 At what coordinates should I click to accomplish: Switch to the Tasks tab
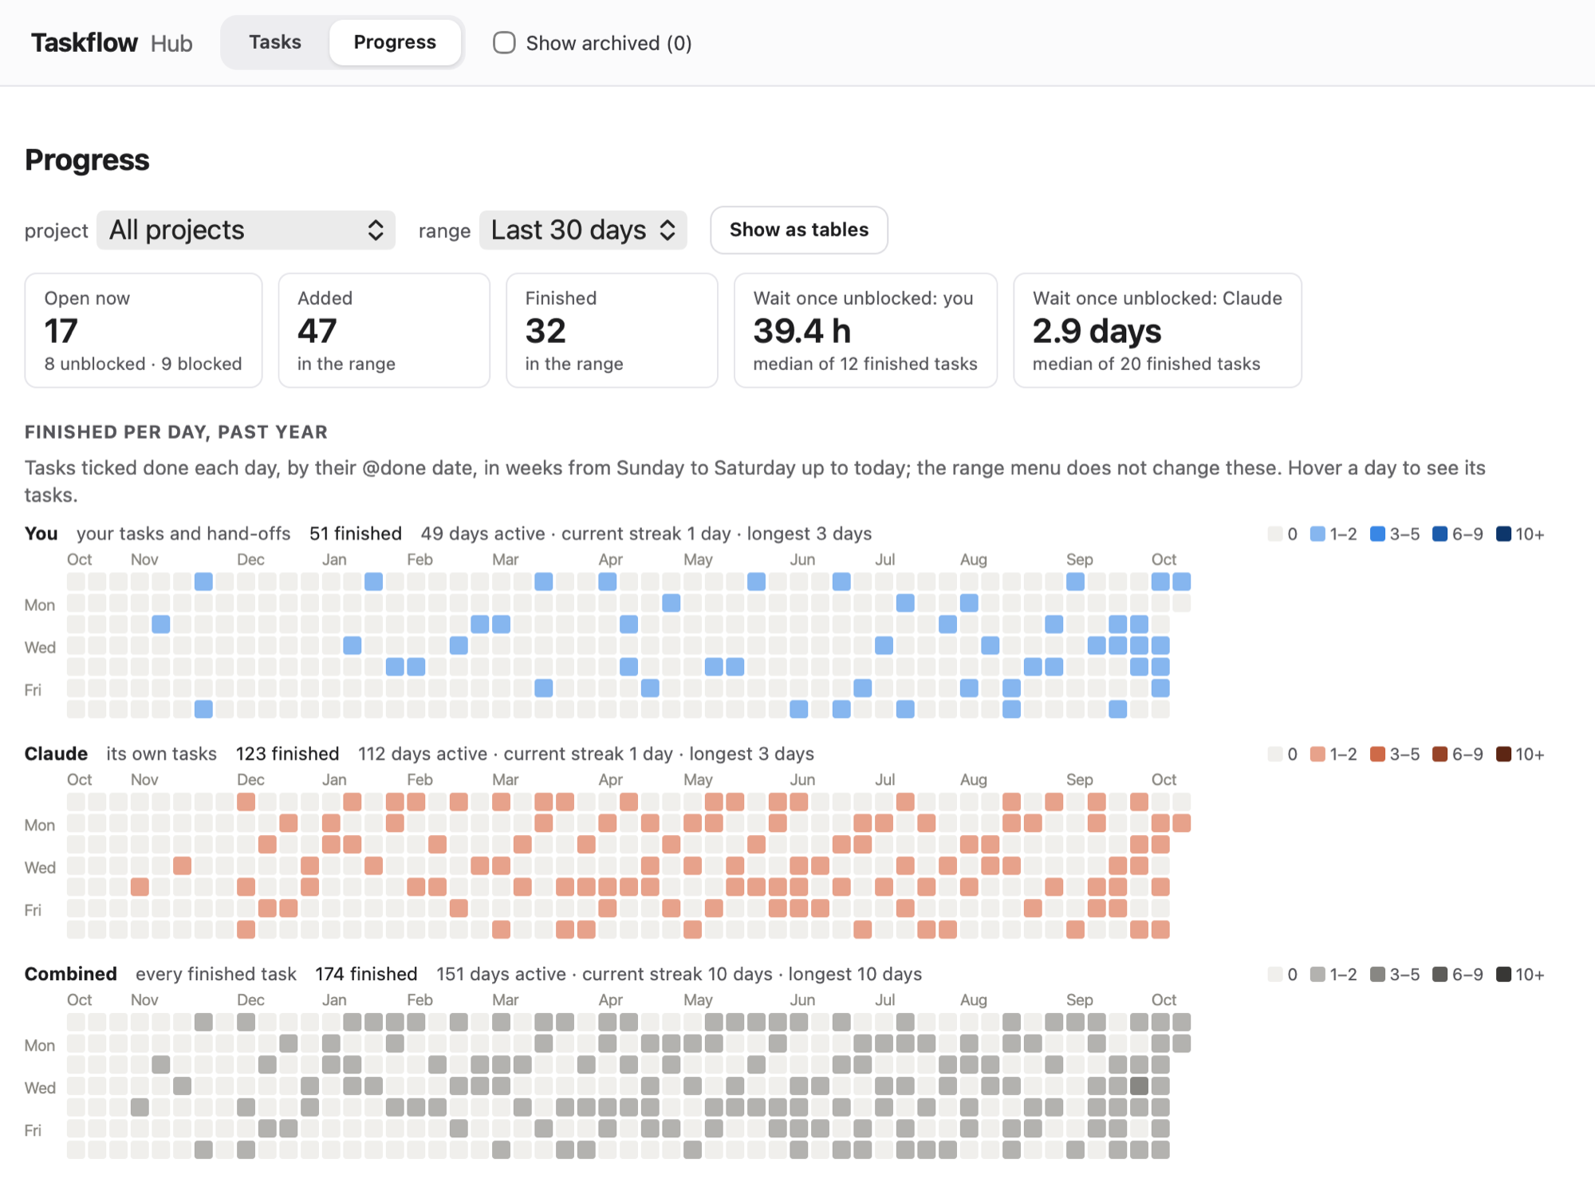[275, 42]
